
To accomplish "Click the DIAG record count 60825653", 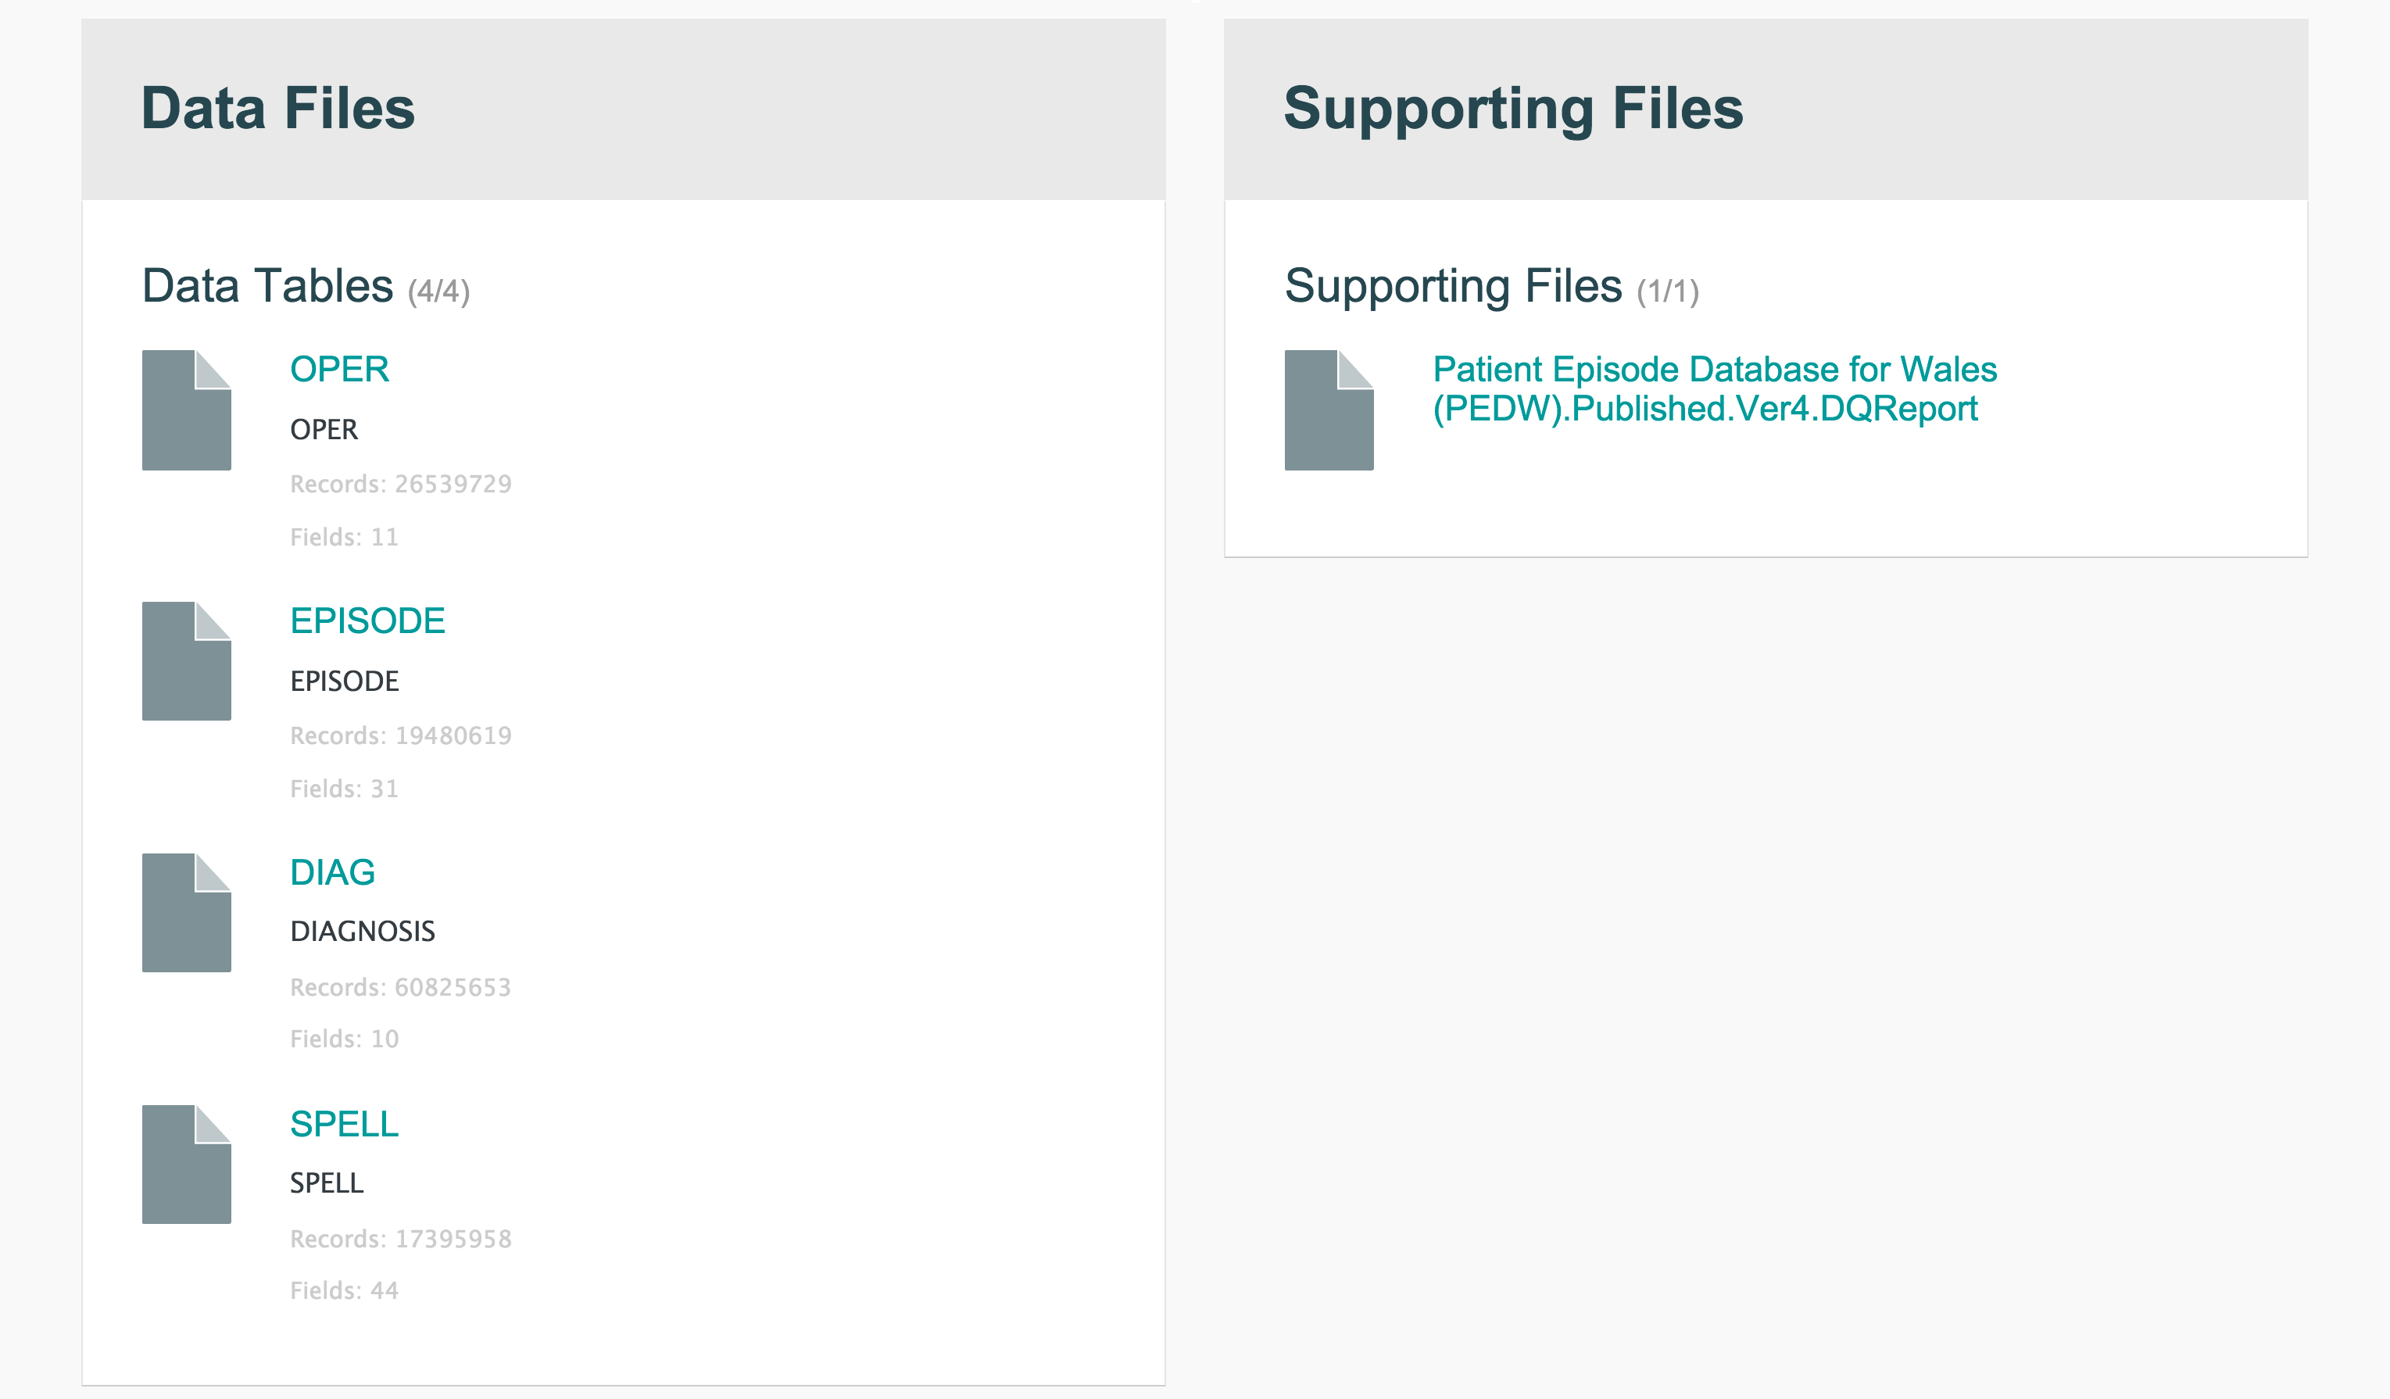I will 401,987.
